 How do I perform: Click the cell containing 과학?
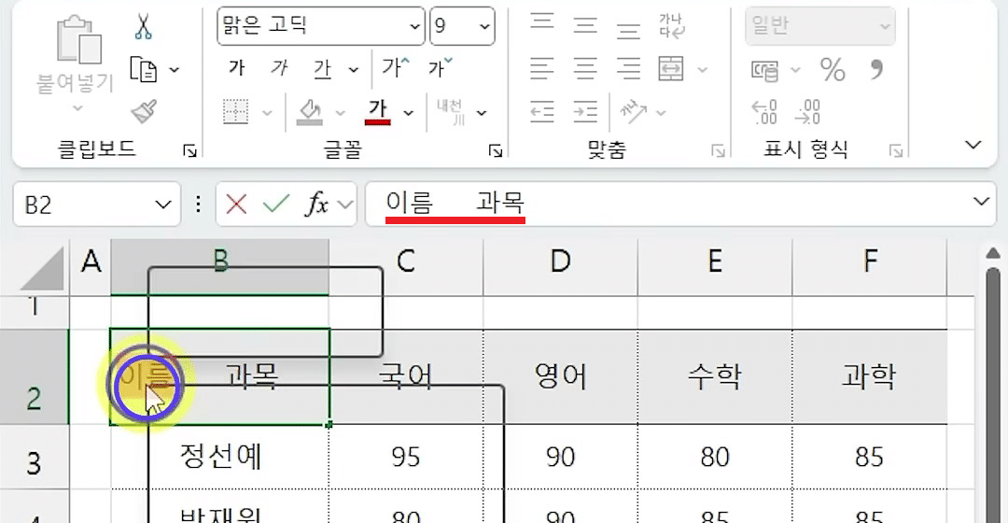click(870, 377)
